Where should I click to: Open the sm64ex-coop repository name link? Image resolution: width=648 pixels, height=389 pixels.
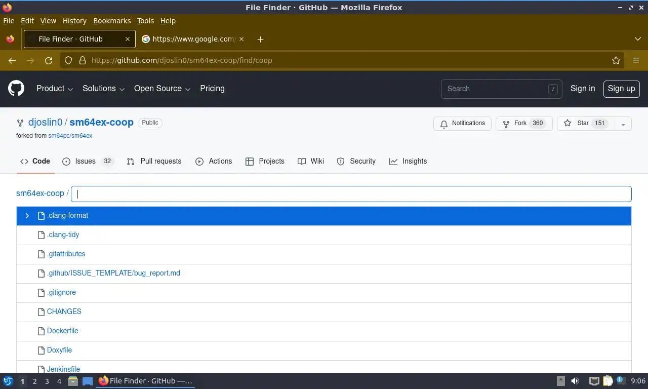[101, 123]
